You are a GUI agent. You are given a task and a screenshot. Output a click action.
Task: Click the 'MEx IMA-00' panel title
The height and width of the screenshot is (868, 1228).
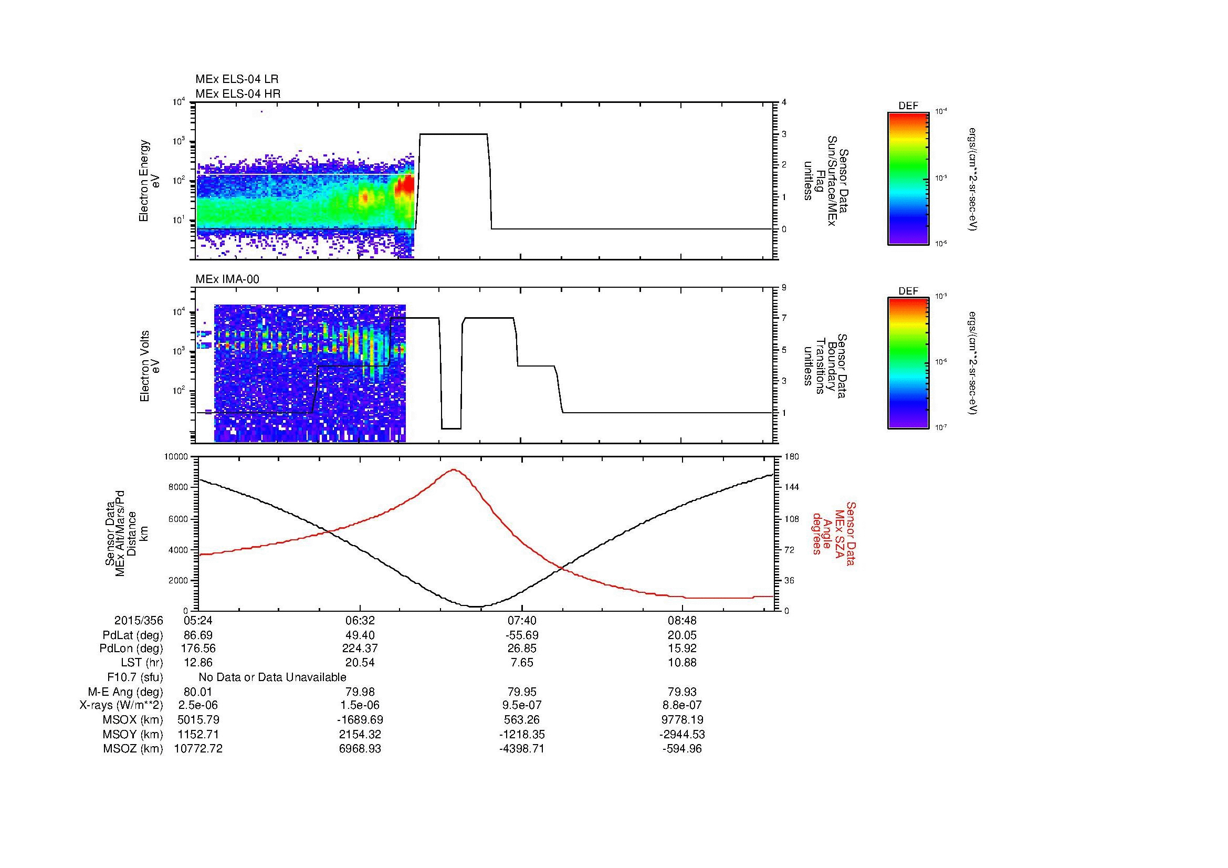(x=227, y=279)
